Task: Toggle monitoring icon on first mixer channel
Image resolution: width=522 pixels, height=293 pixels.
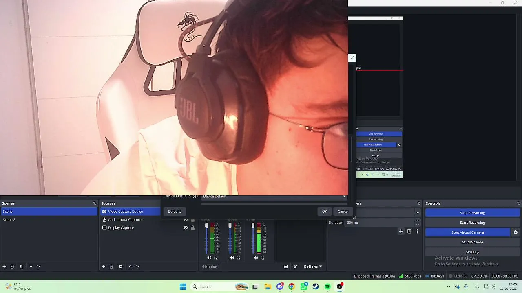Action: pyautogui.click(x=216, y=258)
